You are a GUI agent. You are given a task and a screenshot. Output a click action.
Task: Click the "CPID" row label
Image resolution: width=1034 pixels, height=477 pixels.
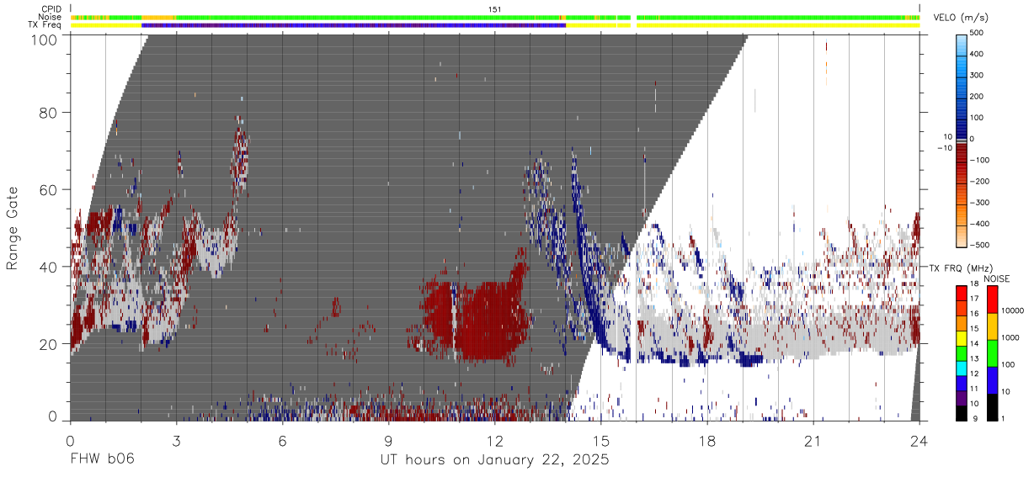pyautogui.click(x=51, y=9)
